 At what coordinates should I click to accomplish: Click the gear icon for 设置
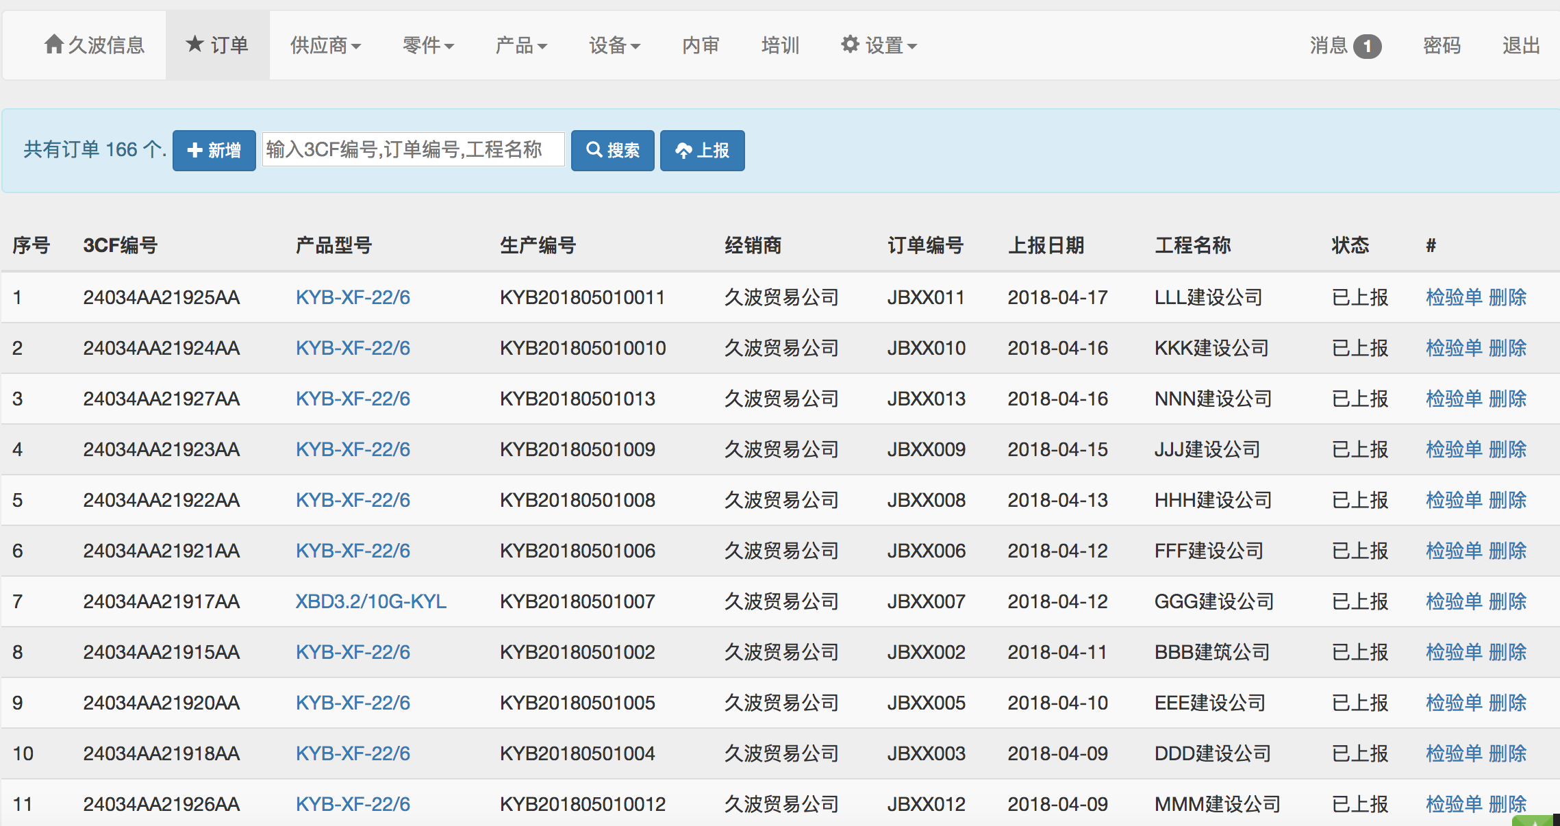point(850,45)
